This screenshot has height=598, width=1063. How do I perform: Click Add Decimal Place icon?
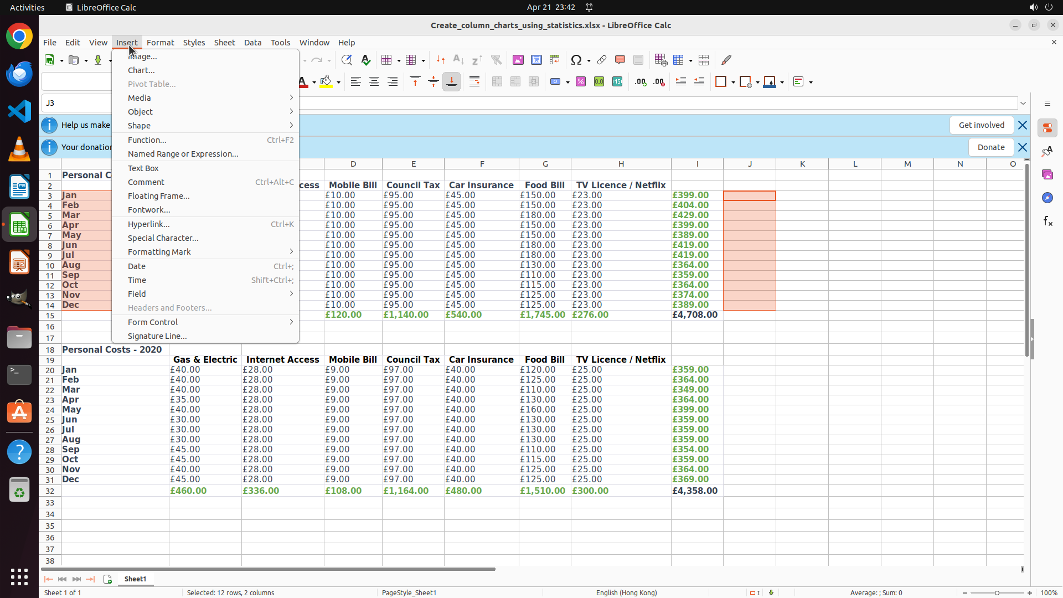coord(641,82)
